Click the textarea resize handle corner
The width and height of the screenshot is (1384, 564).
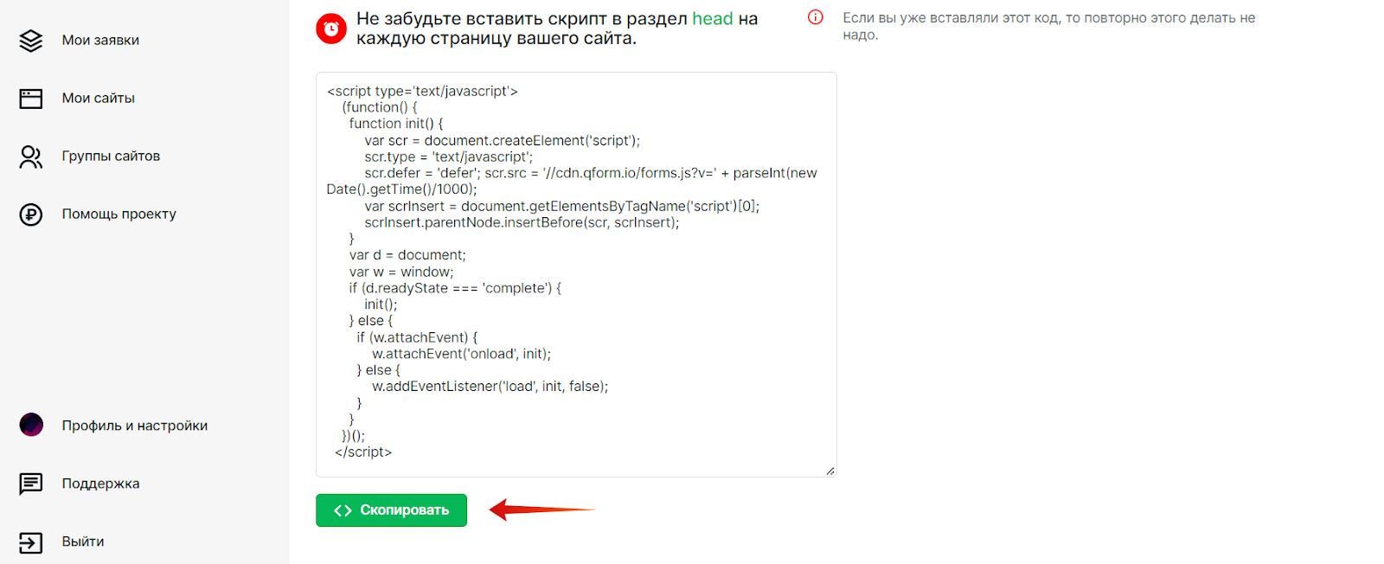click(830, 471)
